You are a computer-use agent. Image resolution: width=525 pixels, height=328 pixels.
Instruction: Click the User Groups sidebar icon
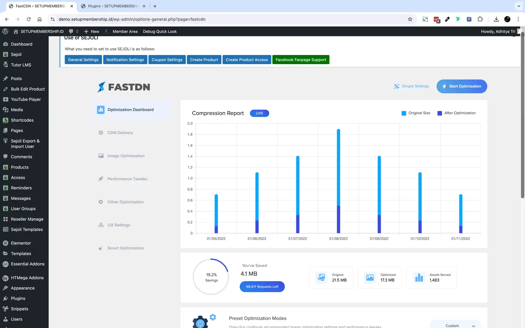(x=5, y=209)
